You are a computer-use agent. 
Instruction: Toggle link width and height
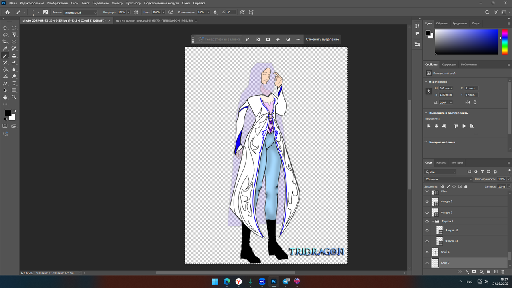click(x=428, y=91)
